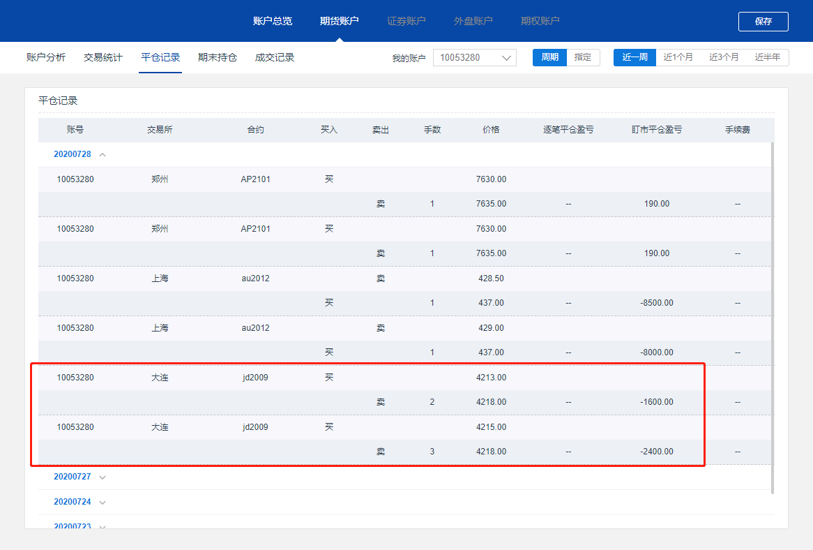Viewport: 813px width, 550px height.
Task: Click the table's vertical scrollbar
Action: [773, 314]
